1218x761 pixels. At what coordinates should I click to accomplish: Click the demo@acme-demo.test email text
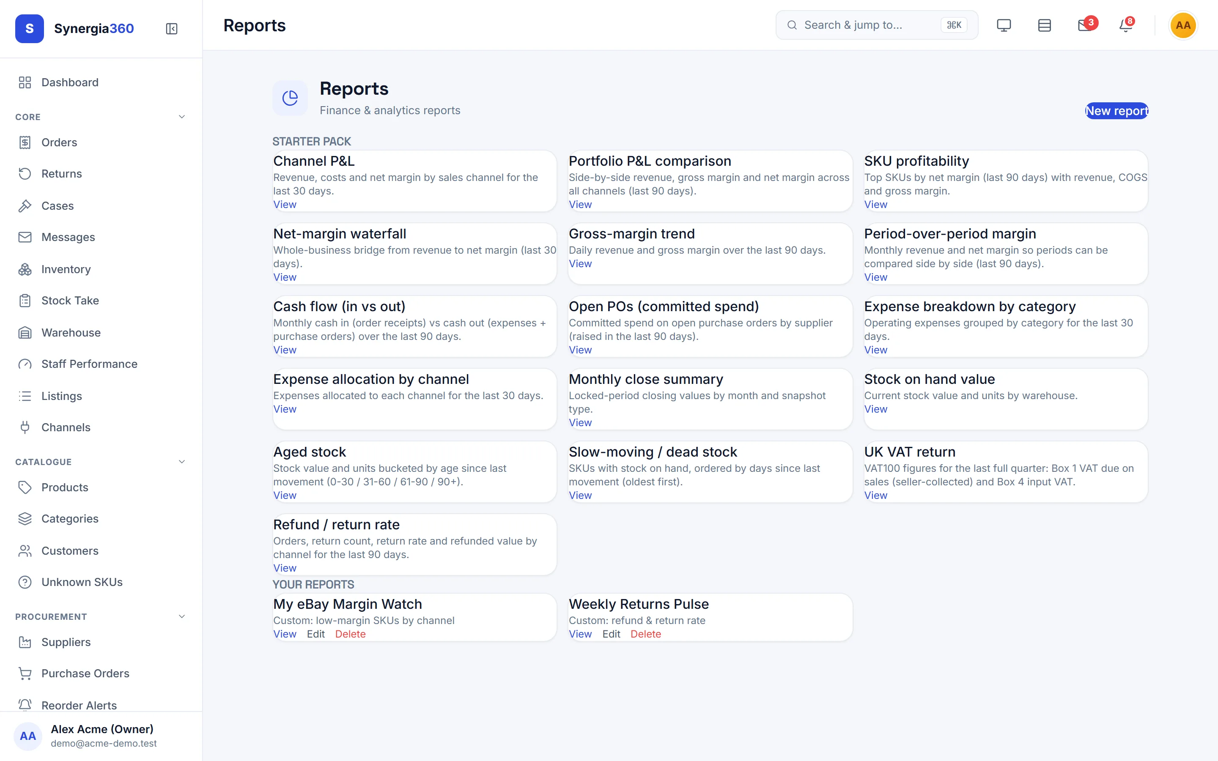point(104,743)
